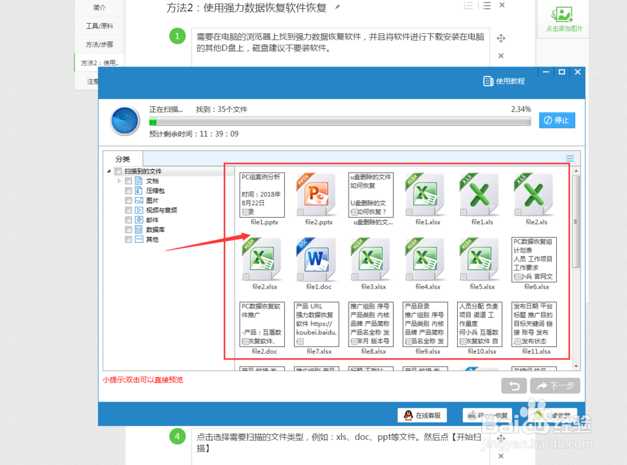This screenshot has height=465, width=627.
Task: Expand the 文档 tree node
Action: pyautogui.click(x=119, y=181)
